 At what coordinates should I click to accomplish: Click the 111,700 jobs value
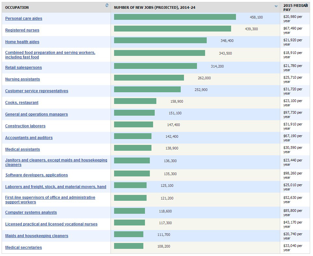tap(164, 235)
